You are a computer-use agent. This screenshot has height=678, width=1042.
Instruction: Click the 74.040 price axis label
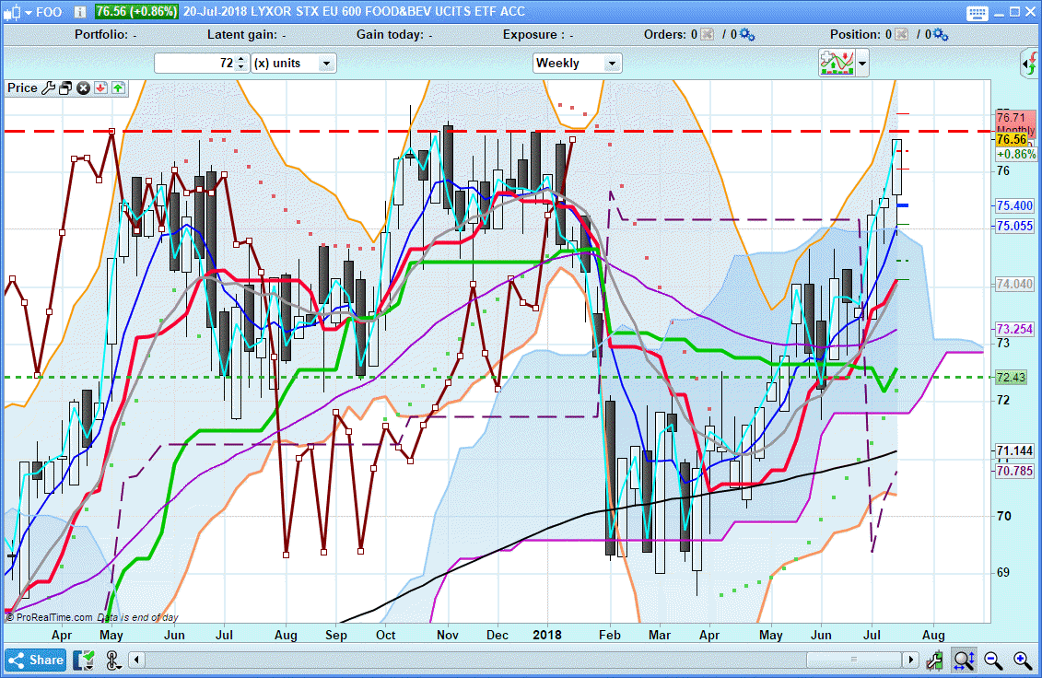[x=1014, y=285]
